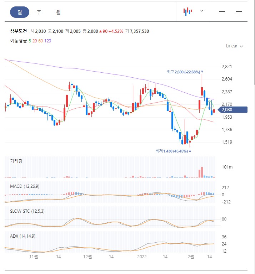The width and height of the screenshot is (255, 274).
Task: Click the 최저 1,430 low marker
Action: (x=173, y=151)
